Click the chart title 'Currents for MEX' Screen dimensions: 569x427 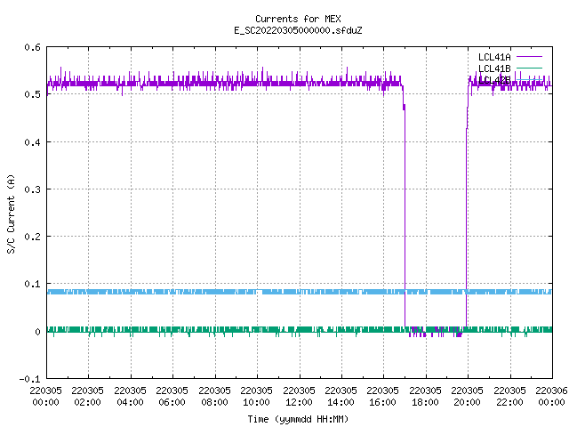point(298,19)
